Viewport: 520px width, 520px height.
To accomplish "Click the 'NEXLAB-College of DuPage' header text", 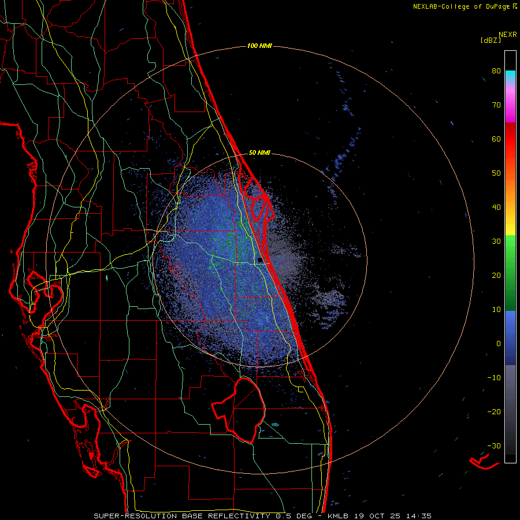I will click(461, 6).
